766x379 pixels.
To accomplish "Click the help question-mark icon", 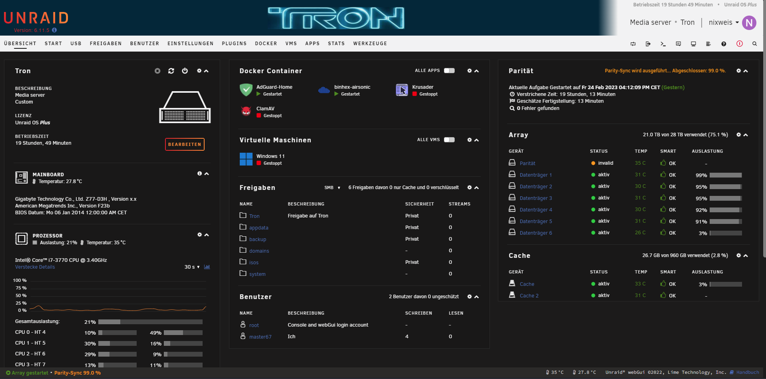I will (x=724, y=44).
